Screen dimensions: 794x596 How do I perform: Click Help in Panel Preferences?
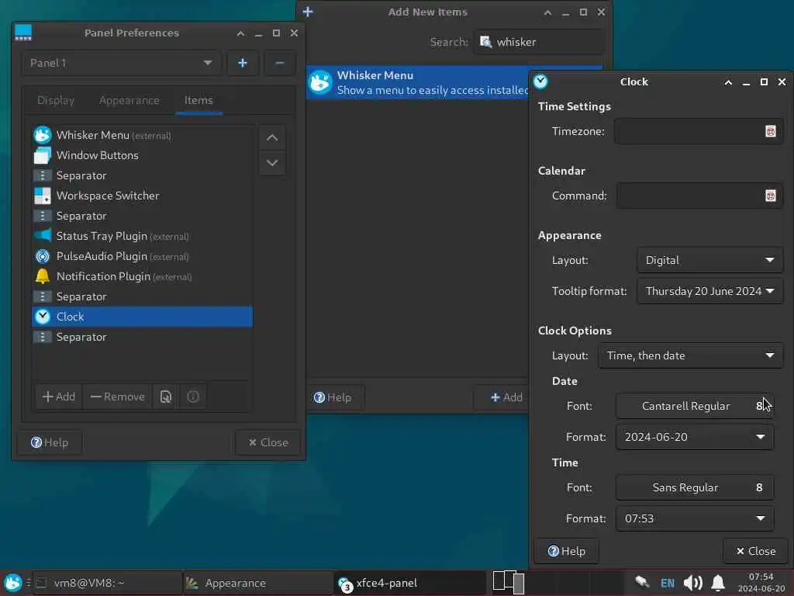pos(49,442)
